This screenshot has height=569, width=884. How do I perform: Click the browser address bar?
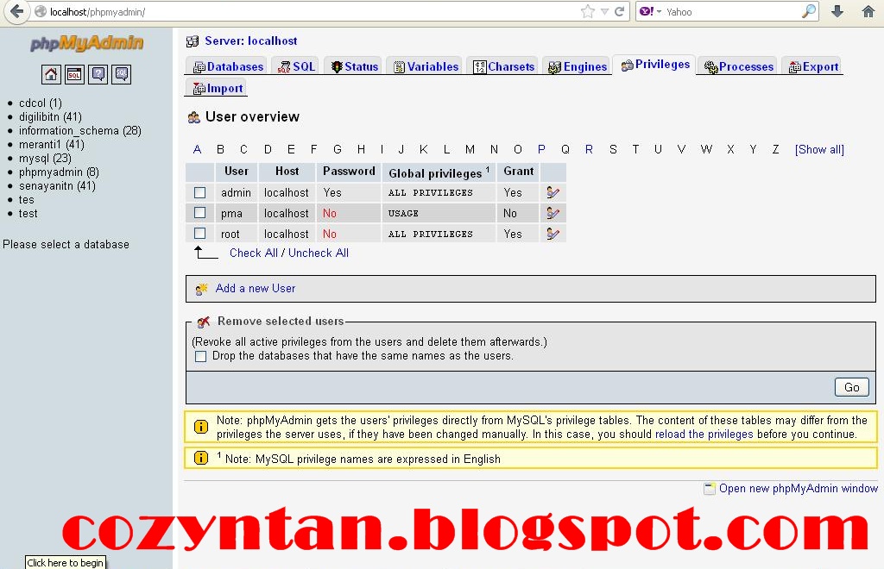point(310,11)
